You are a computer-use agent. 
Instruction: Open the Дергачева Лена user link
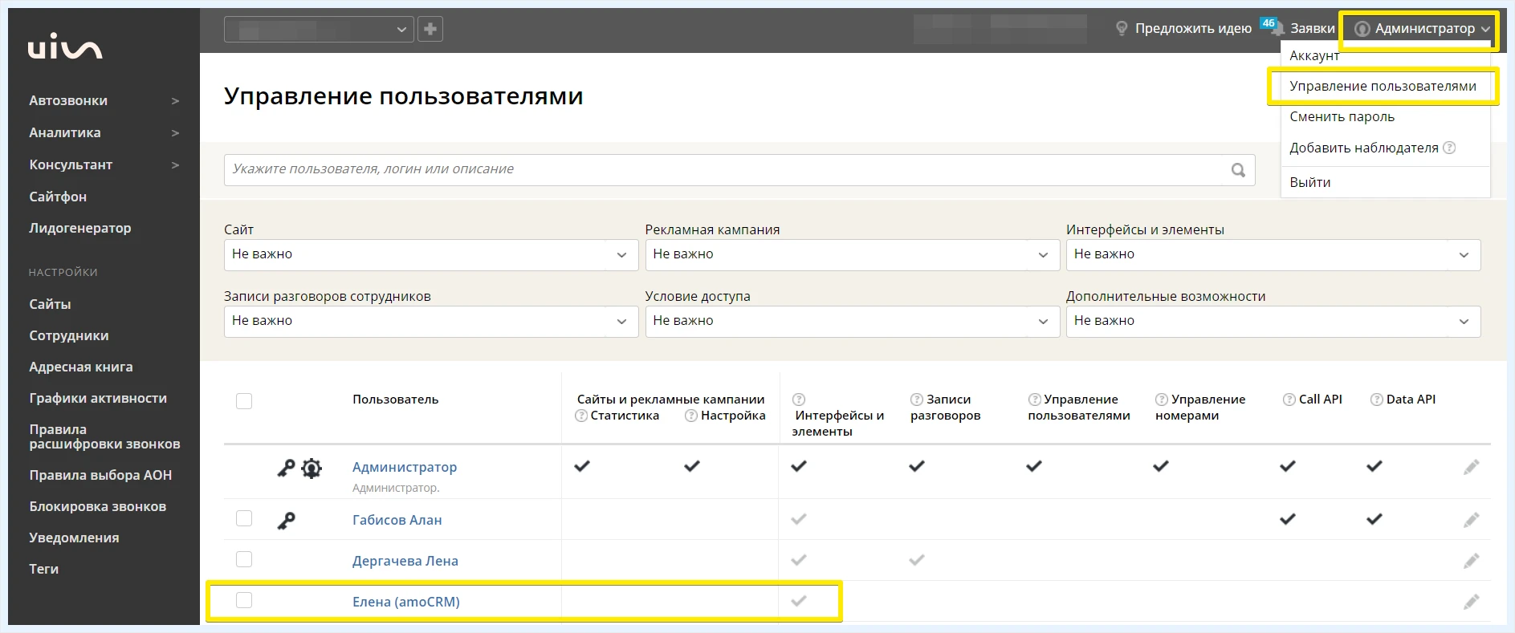[x=405, y=561]
